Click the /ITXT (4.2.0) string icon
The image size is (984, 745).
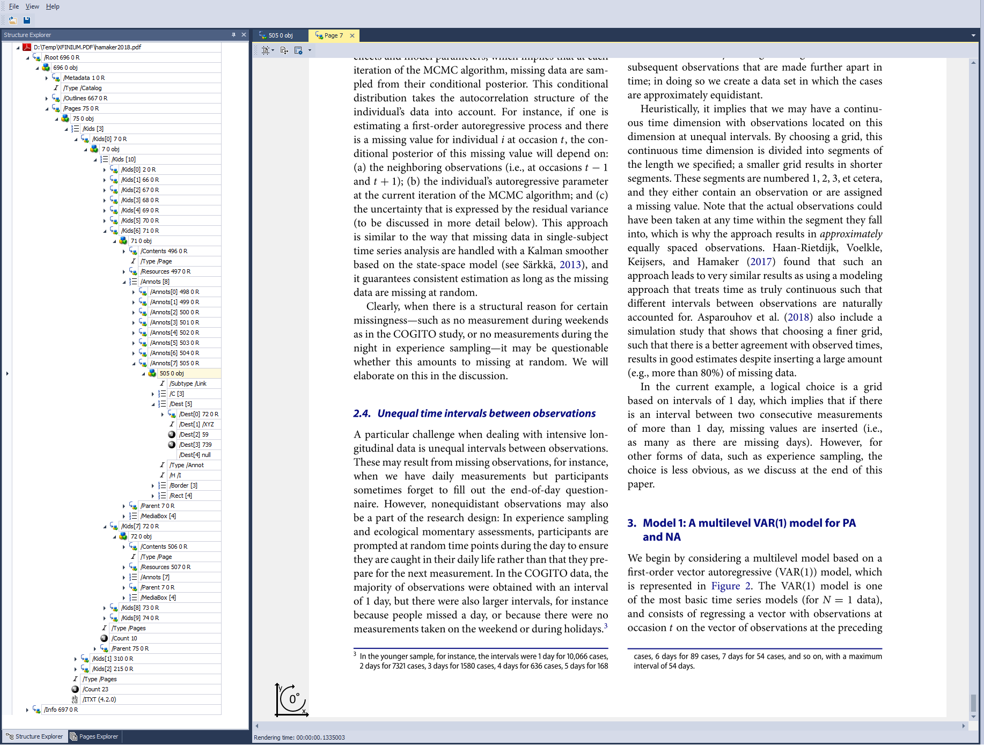click(75, 699)
